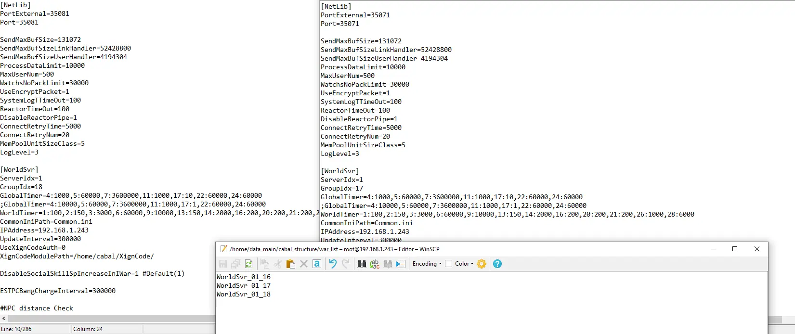
Task: Click the white color swatch box
Action: tap(449, 264)
